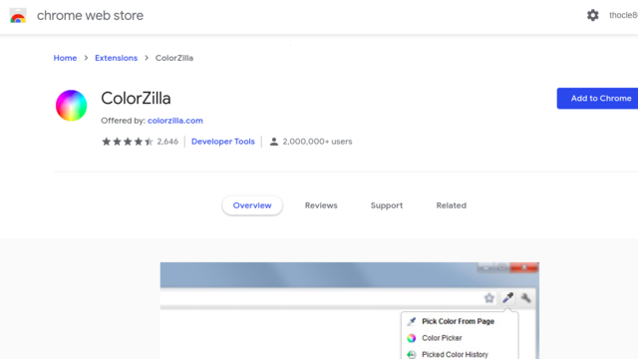The image size is (638, 359).
Task: Click the wrench icon in screenshot
Action: (525, 298)
